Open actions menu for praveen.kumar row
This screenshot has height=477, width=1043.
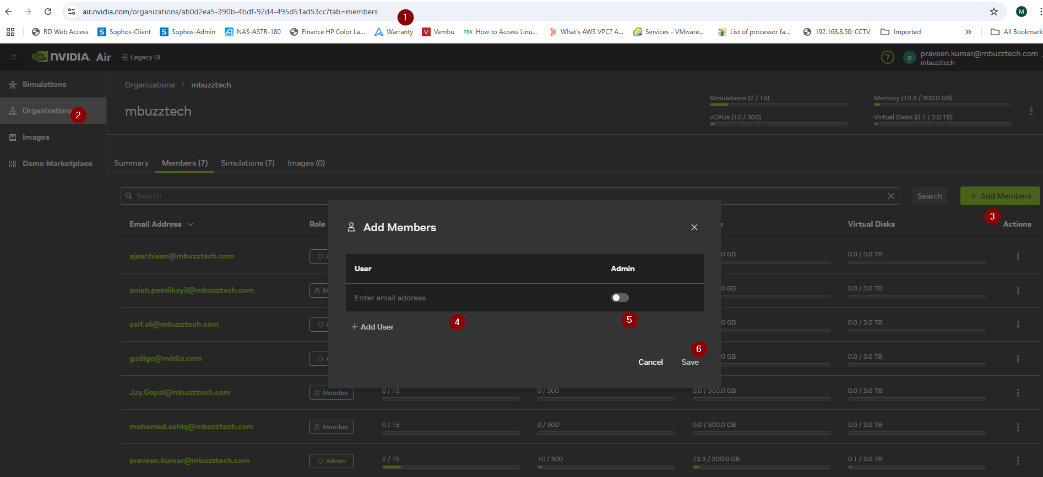1018,461
